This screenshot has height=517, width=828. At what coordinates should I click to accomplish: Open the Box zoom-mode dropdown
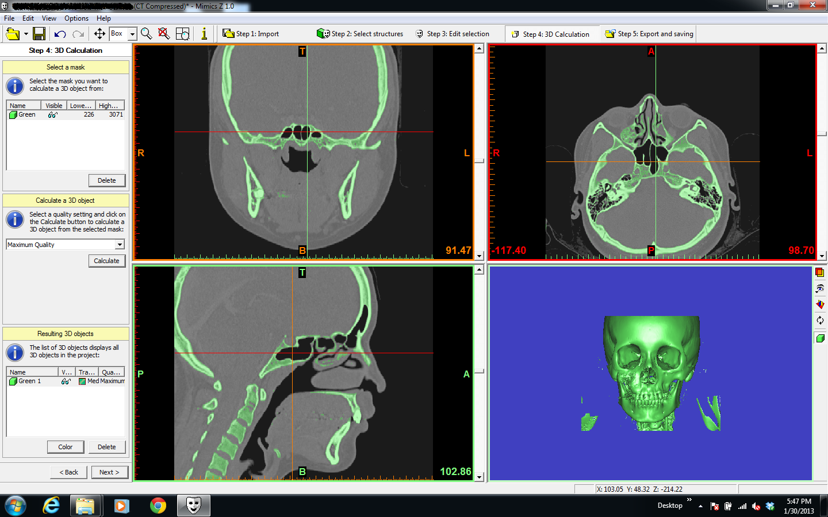coord(132,34)
